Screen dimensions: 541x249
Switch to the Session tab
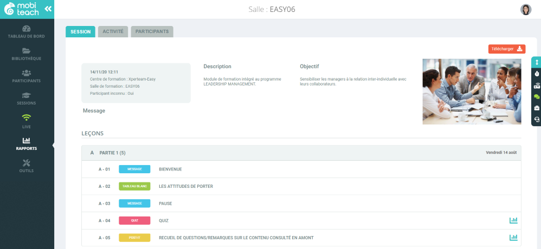click(80, 31)
